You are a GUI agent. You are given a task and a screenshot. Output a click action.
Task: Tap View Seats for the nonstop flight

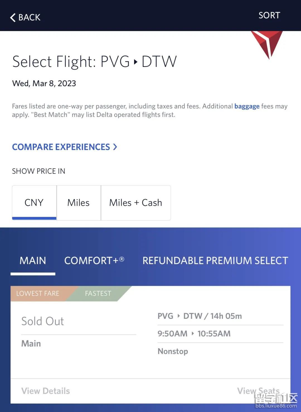point(258,391)
